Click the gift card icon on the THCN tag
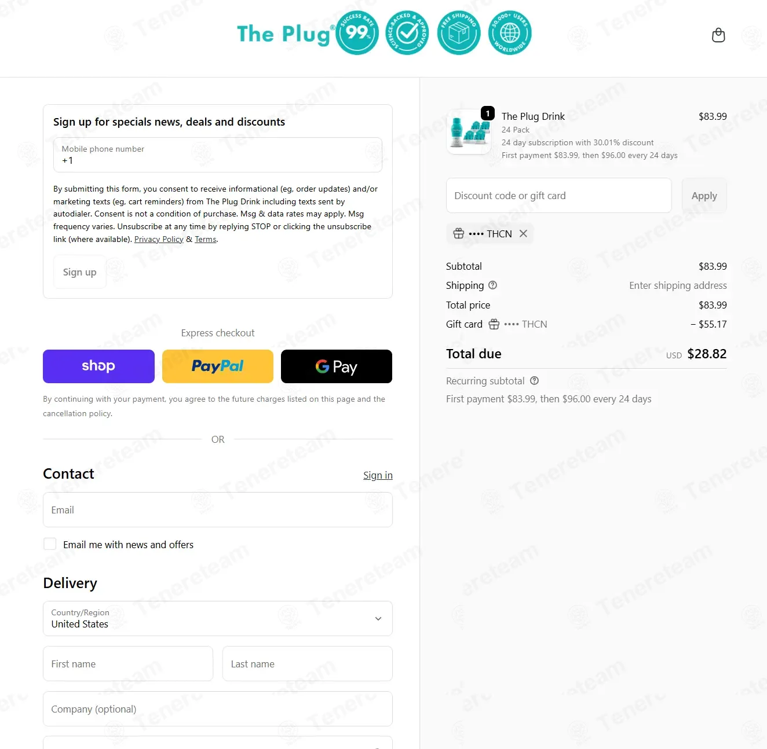This screenshot has width=767, height=749. tap(459, 233)
